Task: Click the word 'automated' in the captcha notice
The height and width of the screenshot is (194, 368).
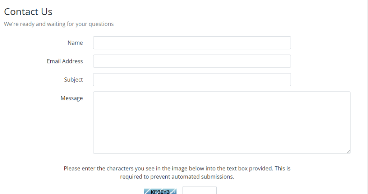Action: [x=186, y=177]
